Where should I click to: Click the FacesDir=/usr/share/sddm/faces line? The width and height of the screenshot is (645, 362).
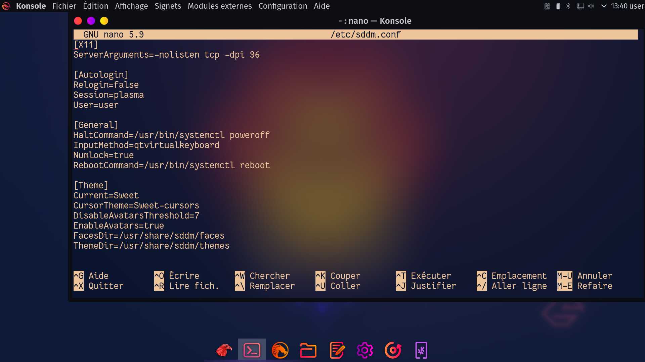pos(149,236)
